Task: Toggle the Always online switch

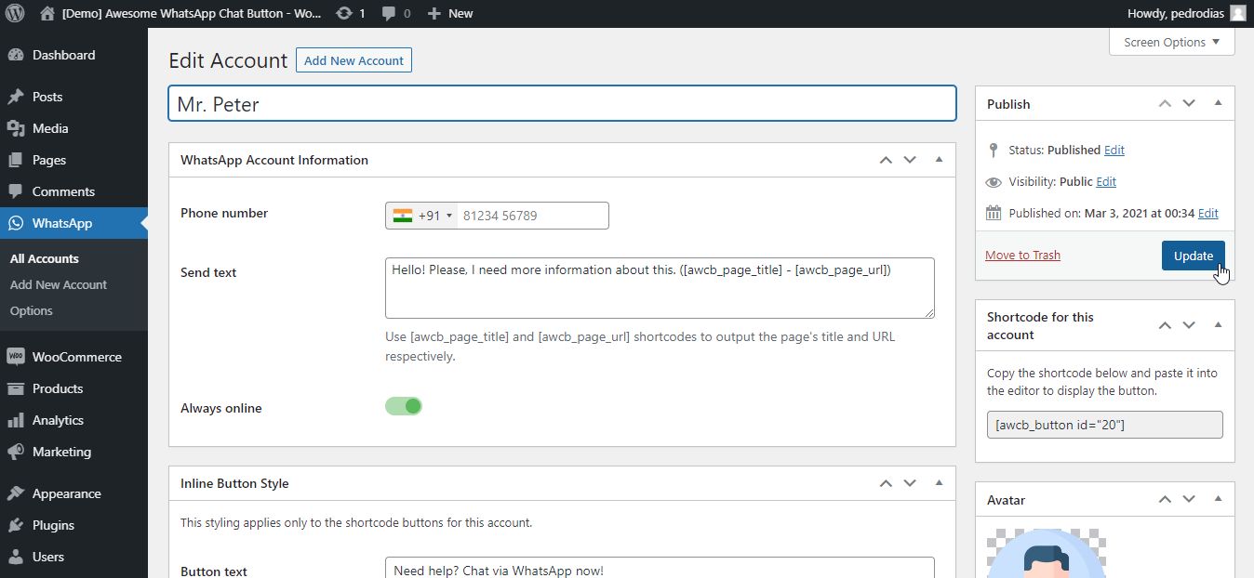Action: (x=404, y=406)
